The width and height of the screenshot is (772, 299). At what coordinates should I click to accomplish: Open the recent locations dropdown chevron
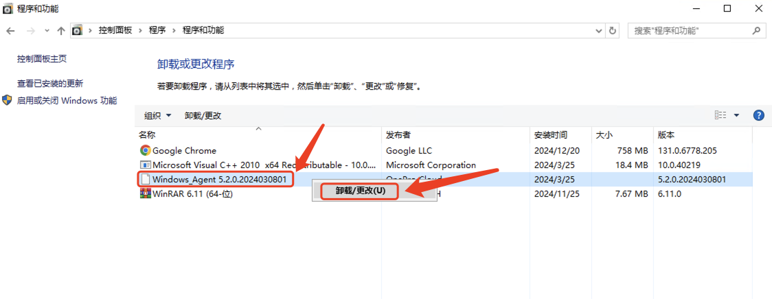[47, 30]
